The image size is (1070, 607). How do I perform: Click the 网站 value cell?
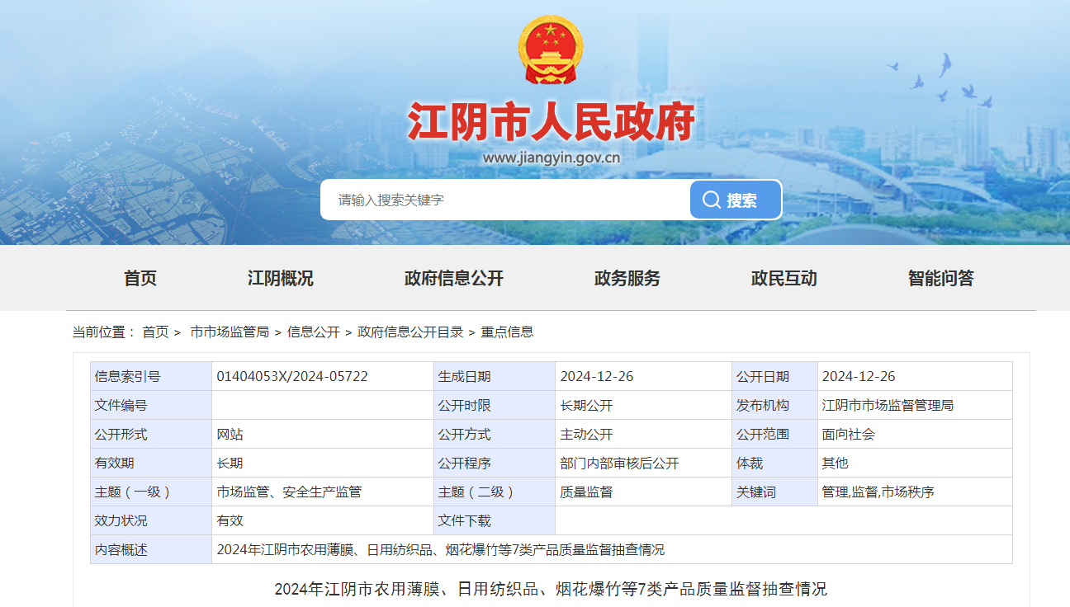(x=322, y=434)
